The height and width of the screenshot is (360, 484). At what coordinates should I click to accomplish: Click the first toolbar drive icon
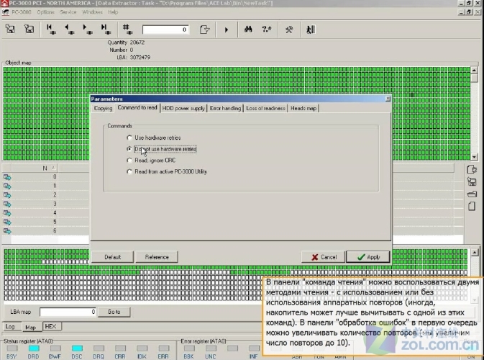pyautogui.click(x=10, y=30)
